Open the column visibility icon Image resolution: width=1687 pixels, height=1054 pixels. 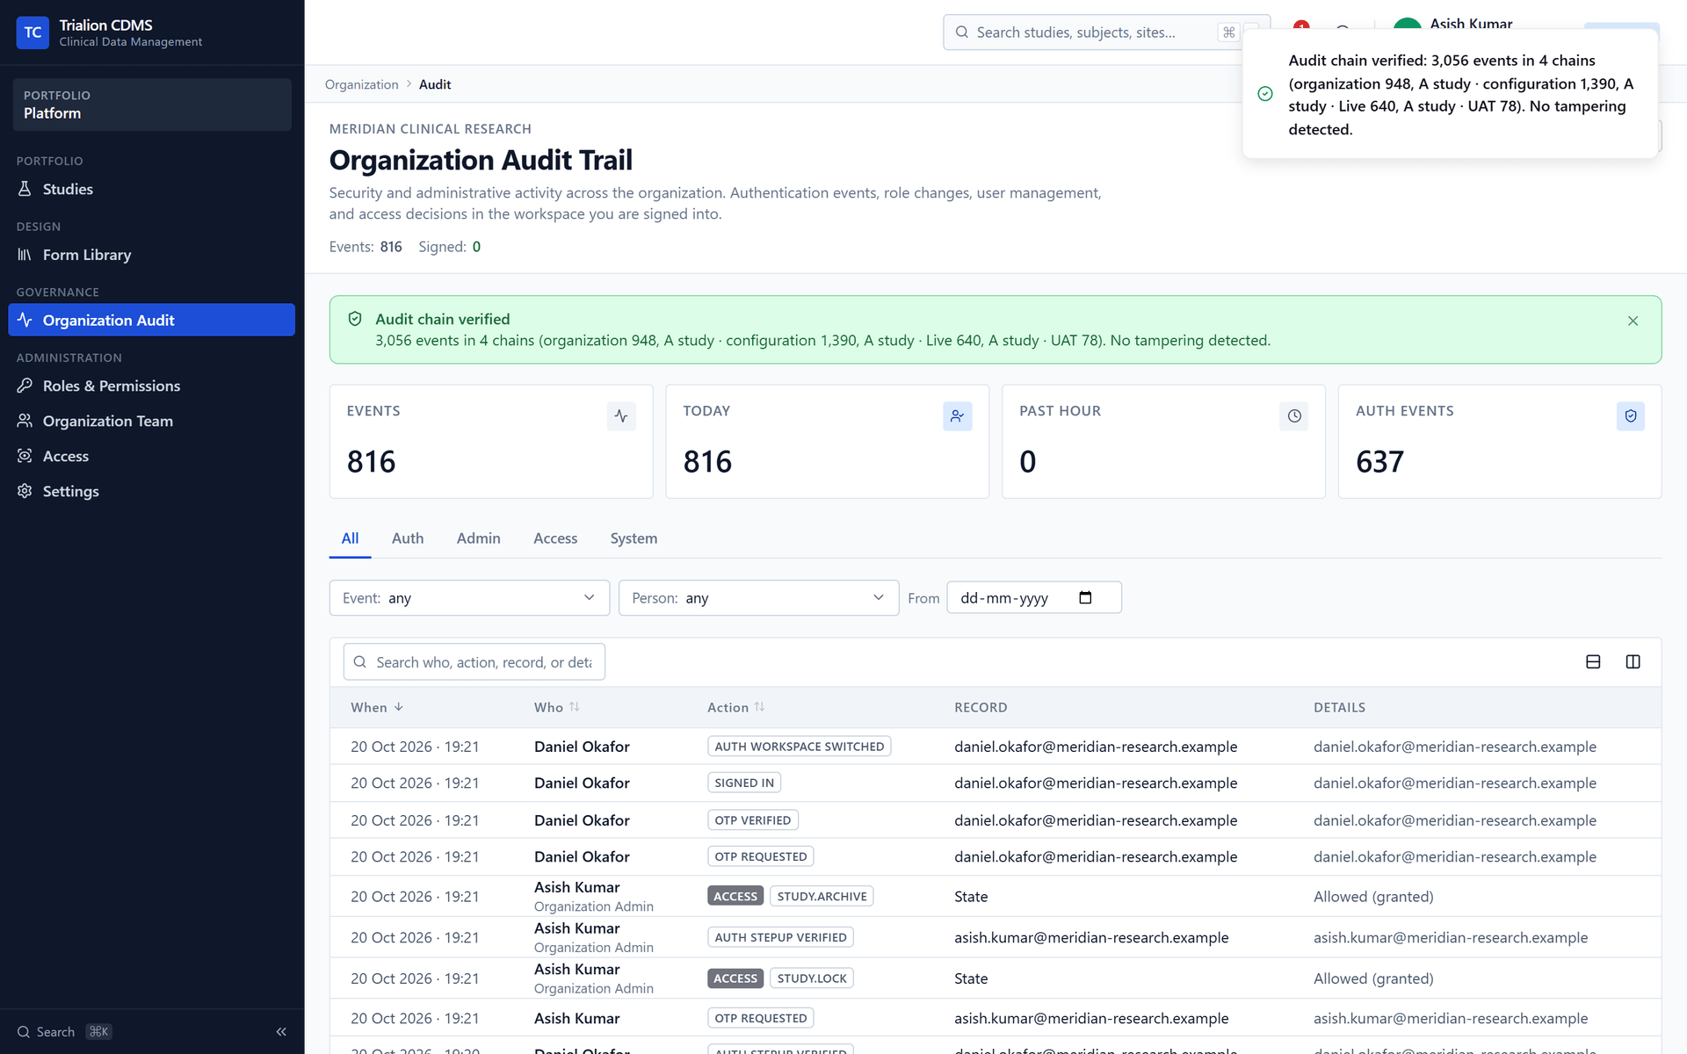click(x=1633, y=662)
